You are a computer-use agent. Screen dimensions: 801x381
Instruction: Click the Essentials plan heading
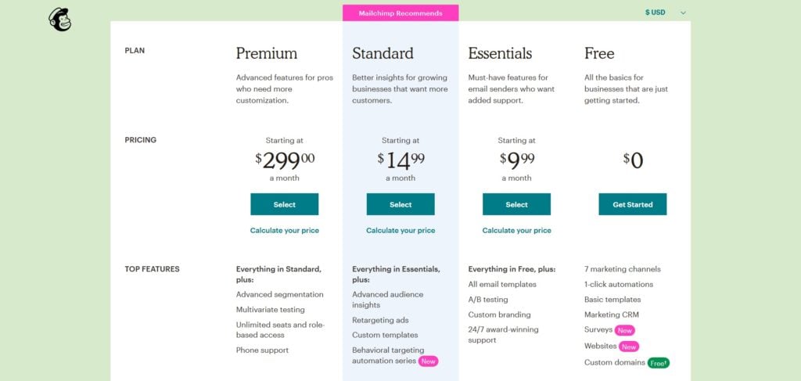[x=500, y=53]
